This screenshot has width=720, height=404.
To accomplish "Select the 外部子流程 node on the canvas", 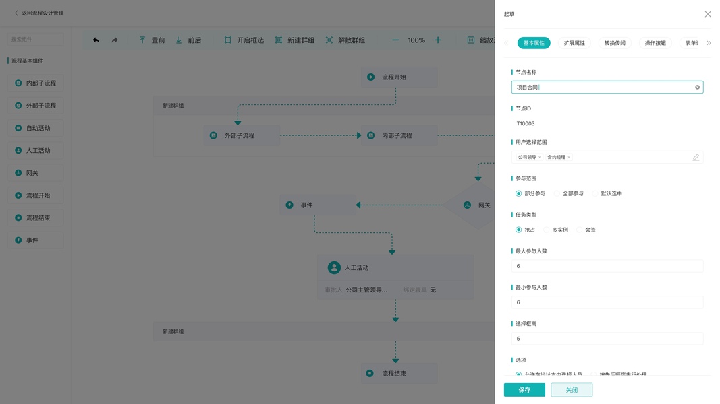I will click(242, 135).
